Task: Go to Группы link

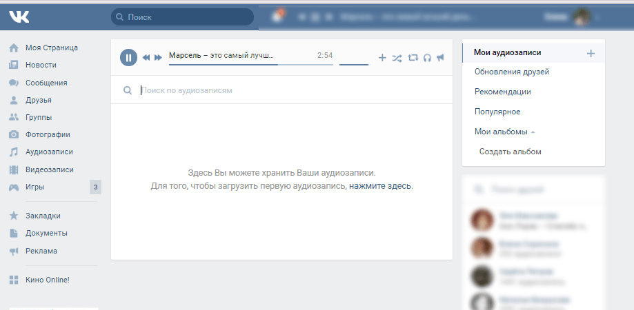Action: click(39, 118)
